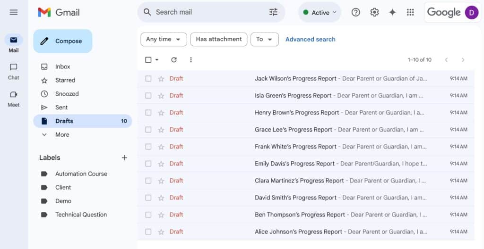Click in the Search mail field
Screen dimensions: 484x249
tap(208, 12)
